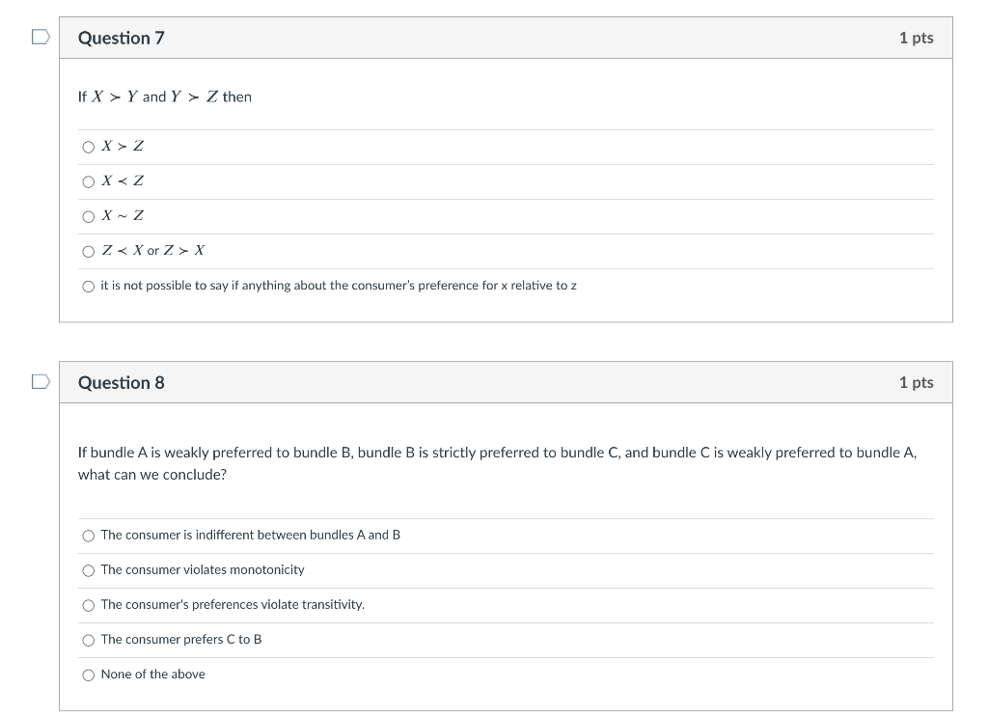This screenshot has width=988, height=717.
Task: Pick the 'Z ≺ X or Z ≻ X' option
Action: [88, 252]
